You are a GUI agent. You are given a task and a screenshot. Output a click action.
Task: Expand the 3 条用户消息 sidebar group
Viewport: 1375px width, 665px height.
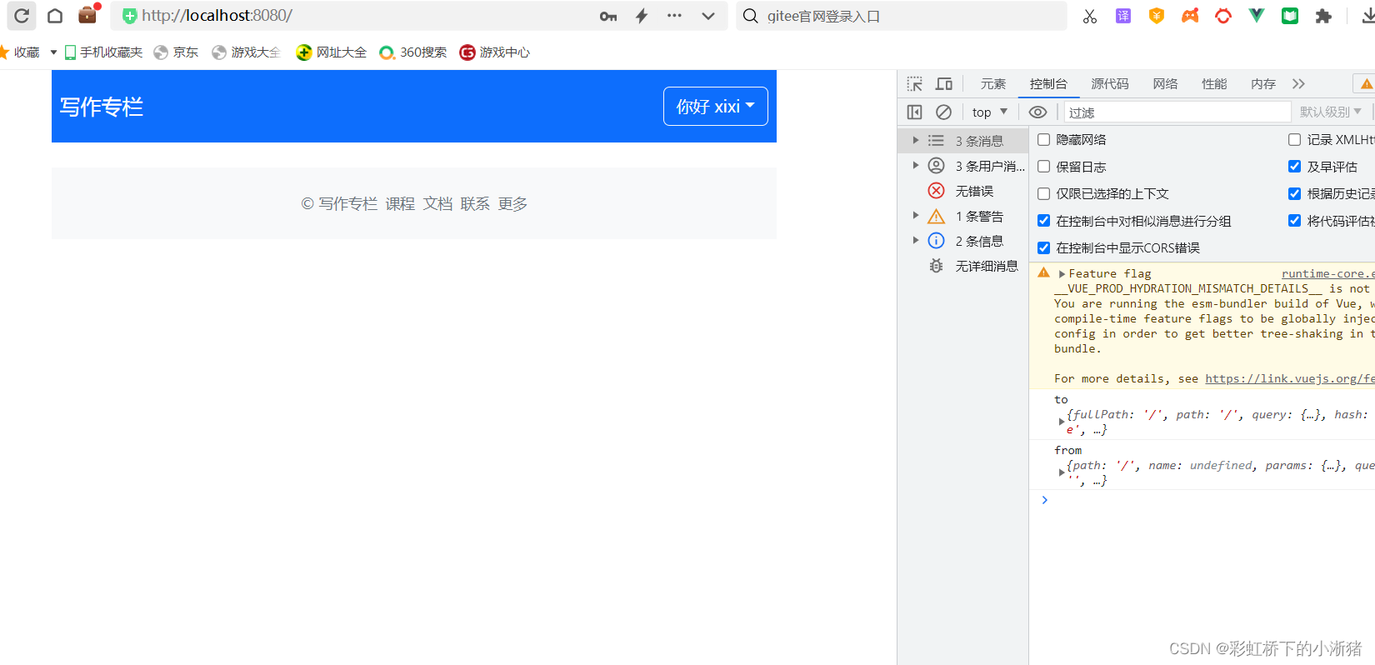click(x=916, y=165)
